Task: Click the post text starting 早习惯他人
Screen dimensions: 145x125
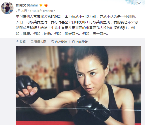Action: pyautogui.click(x=77, y=25)
